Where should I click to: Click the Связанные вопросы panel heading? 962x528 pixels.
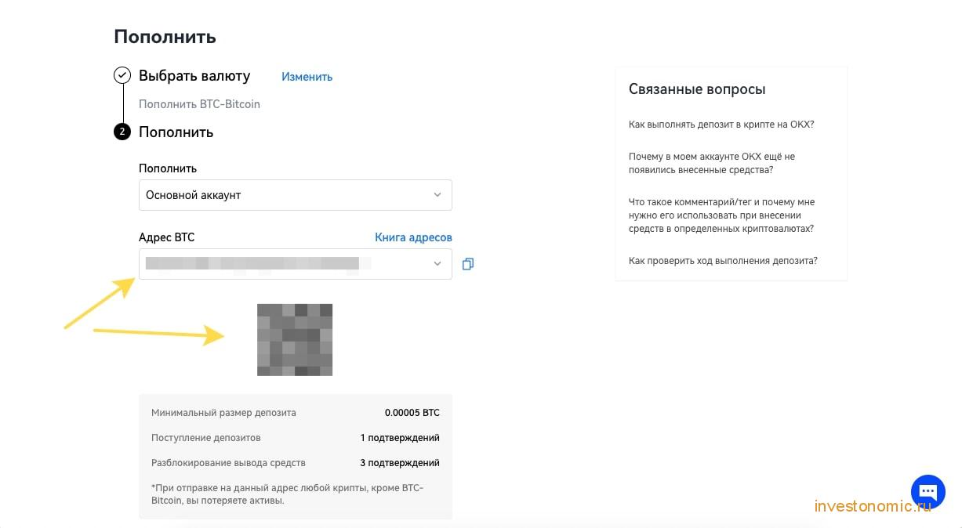pos(697,89)
